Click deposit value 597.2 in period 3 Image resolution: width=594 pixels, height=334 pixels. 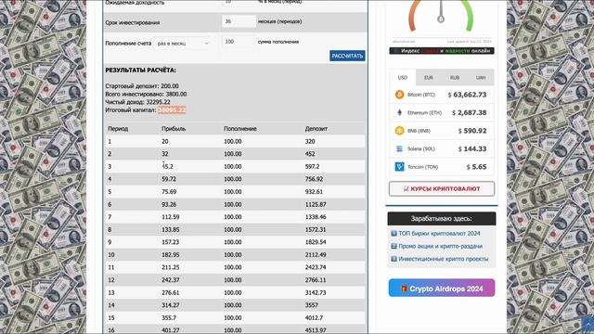tap(312, 167)
